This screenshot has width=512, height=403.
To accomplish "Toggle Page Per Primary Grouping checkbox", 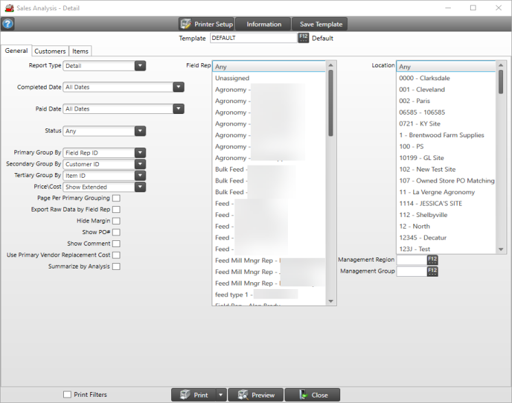I will [116, 198].
